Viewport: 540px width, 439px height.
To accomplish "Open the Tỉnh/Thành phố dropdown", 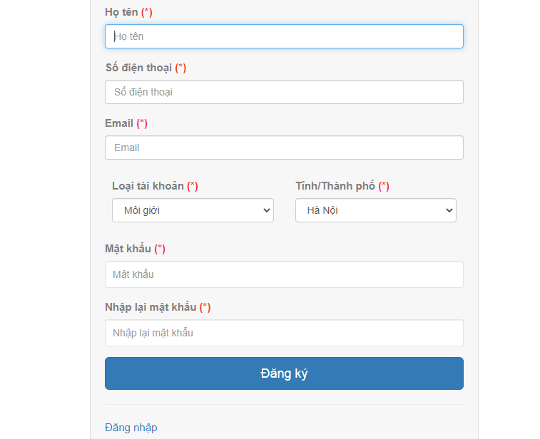I will [x=375, y=210].
